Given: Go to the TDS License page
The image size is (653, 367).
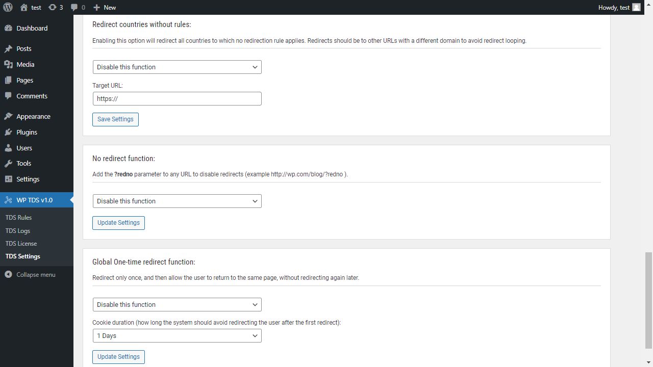Looking at the screenshot, I should [x=21, y=243].
